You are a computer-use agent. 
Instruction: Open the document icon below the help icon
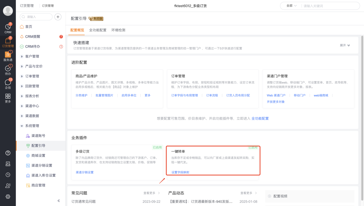[8, 164]
